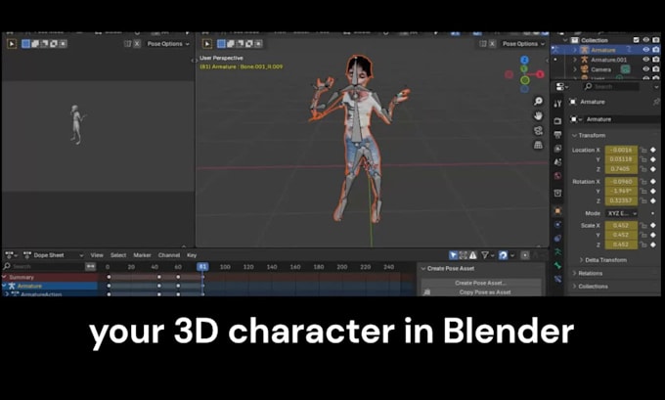Click the Location Z value field 0.7405
Screen dimensions: 665x400
(x=621, y=169)
